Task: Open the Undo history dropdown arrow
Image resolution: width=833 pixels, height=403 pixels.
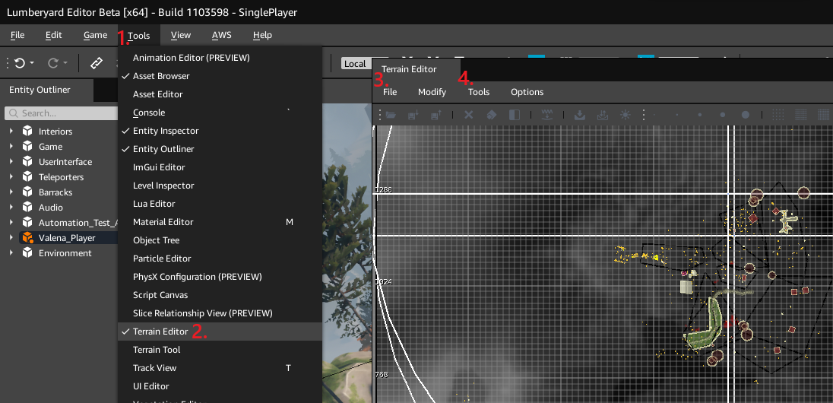Action: tap(32, 63)
